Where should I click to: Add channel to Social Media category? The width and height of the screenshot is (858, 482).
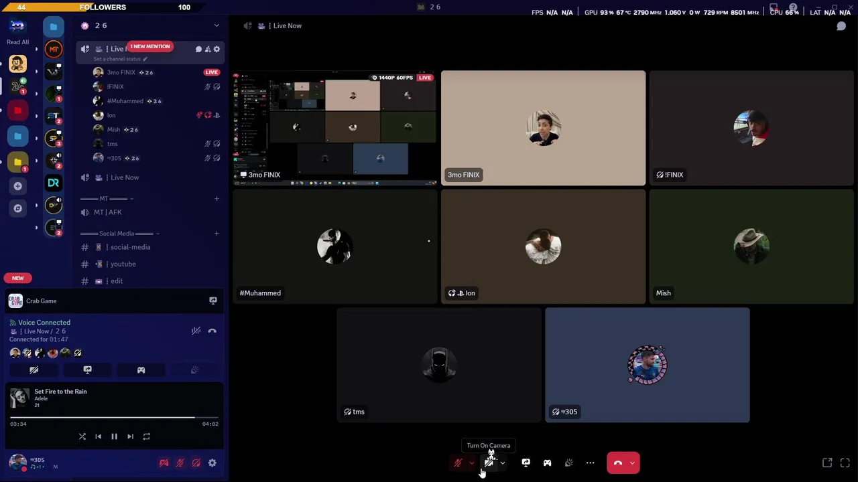(x=216, y=234)
